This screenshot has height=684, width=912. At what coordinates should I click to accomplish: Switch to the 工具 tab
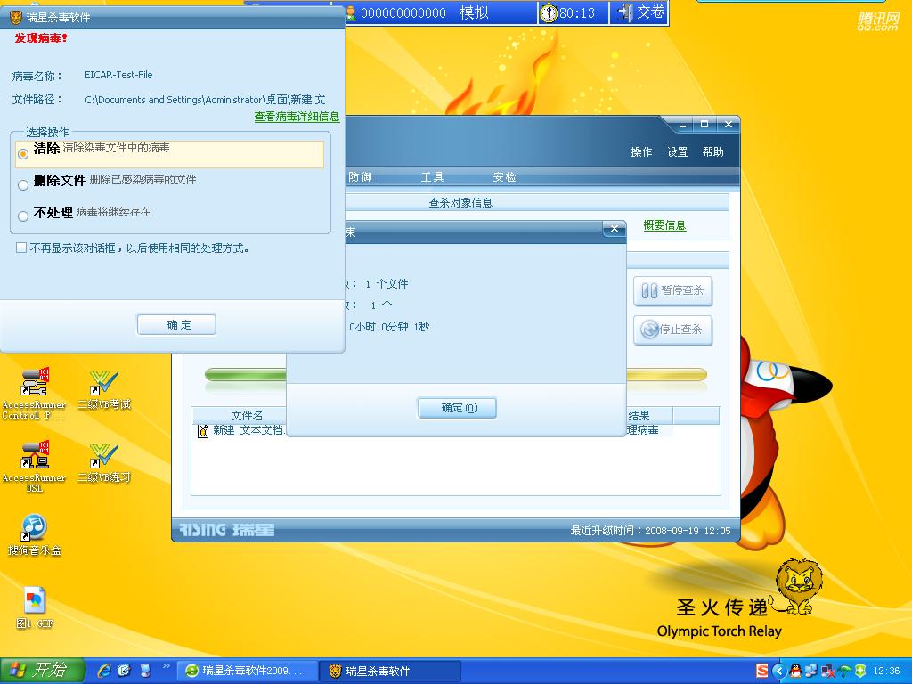click(x=432, y=177)
